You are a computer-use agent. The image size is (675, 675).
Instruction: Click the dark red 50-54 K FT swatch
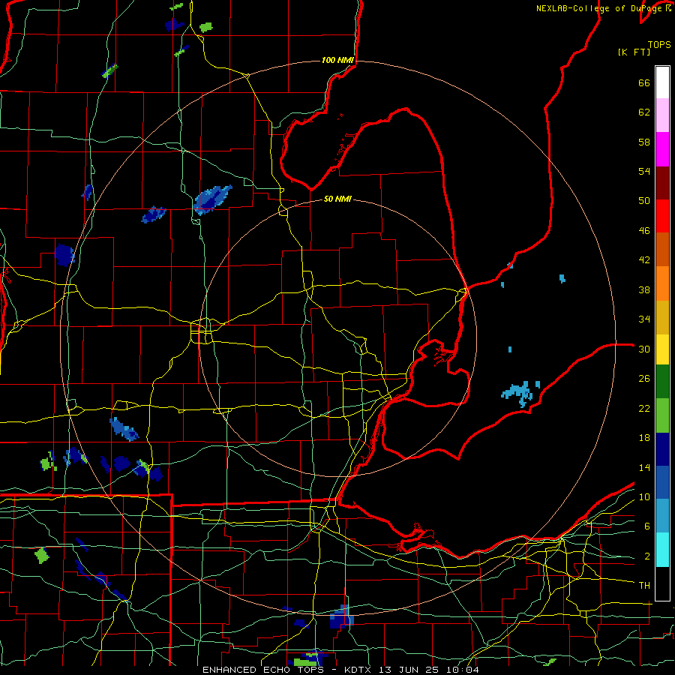(662, 182)
